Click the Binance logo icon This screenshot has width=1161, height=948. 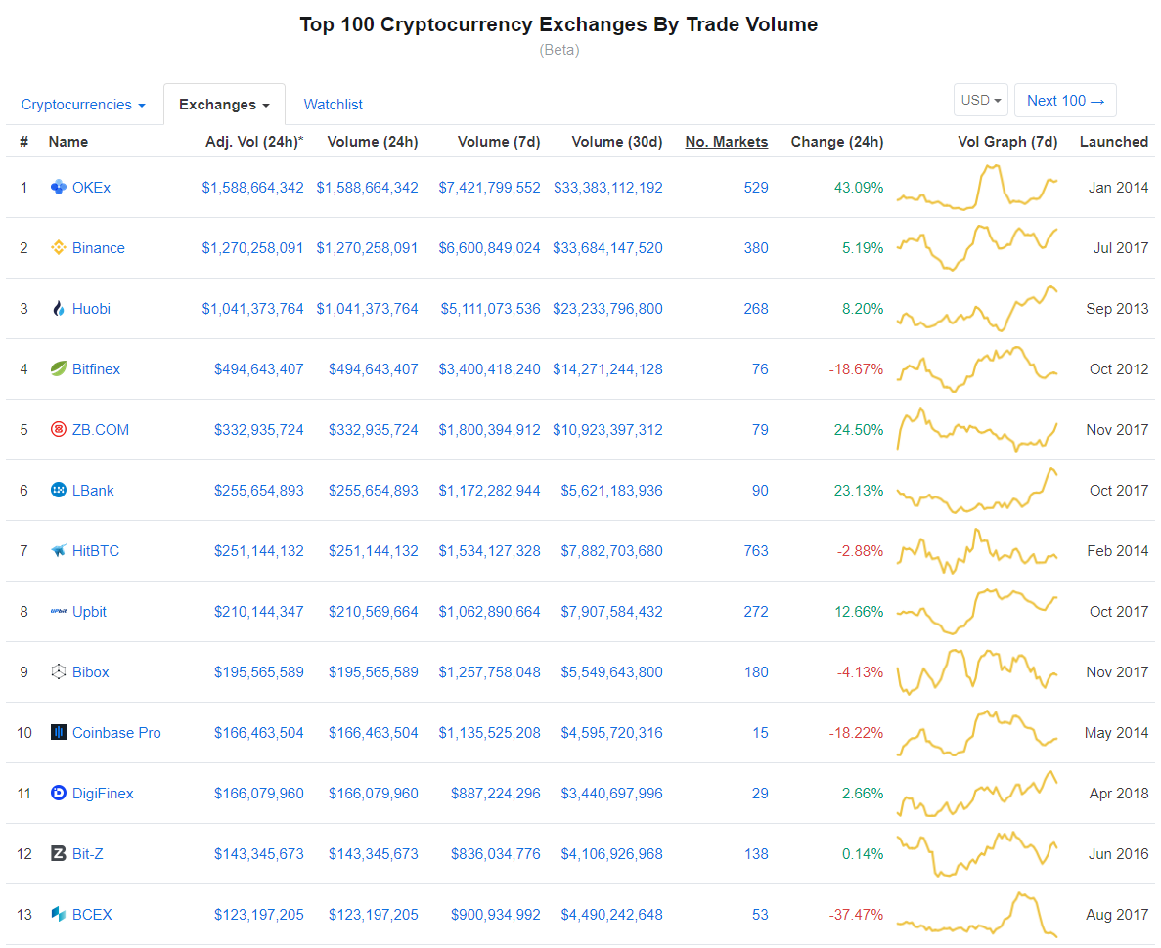[x=59, y=248]
